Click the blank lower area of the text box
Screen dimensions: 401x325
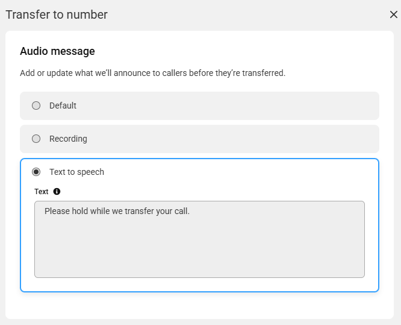pyautogui.click(x=199, y=251)
